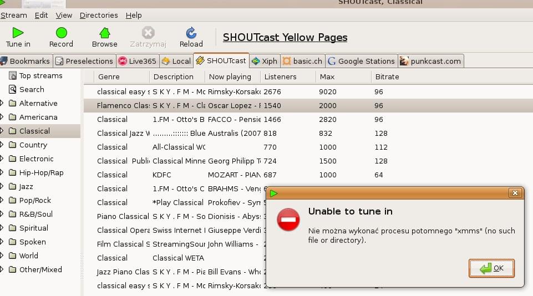Screen dimensions: 533x296
Task: Expand the Jazz genre tree
Action: click(2, 186)
